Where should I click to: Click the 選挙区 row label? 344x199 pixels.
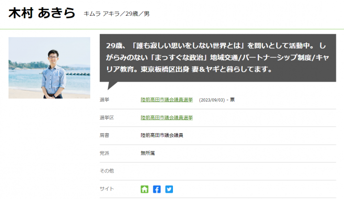(107, 117)
